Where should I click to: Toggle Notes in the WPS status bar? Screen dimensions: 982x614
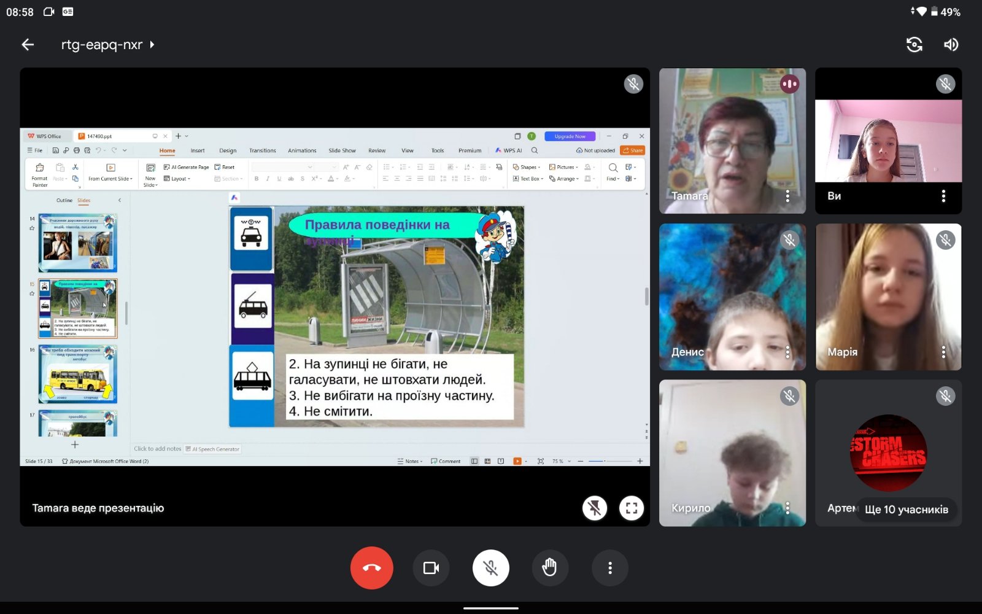[x=409, y=461]
